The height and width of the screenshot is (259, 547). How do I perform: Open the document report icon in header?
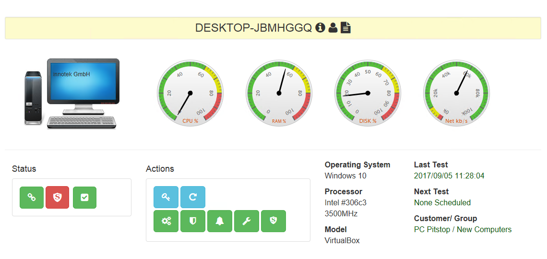coord(345,28)
